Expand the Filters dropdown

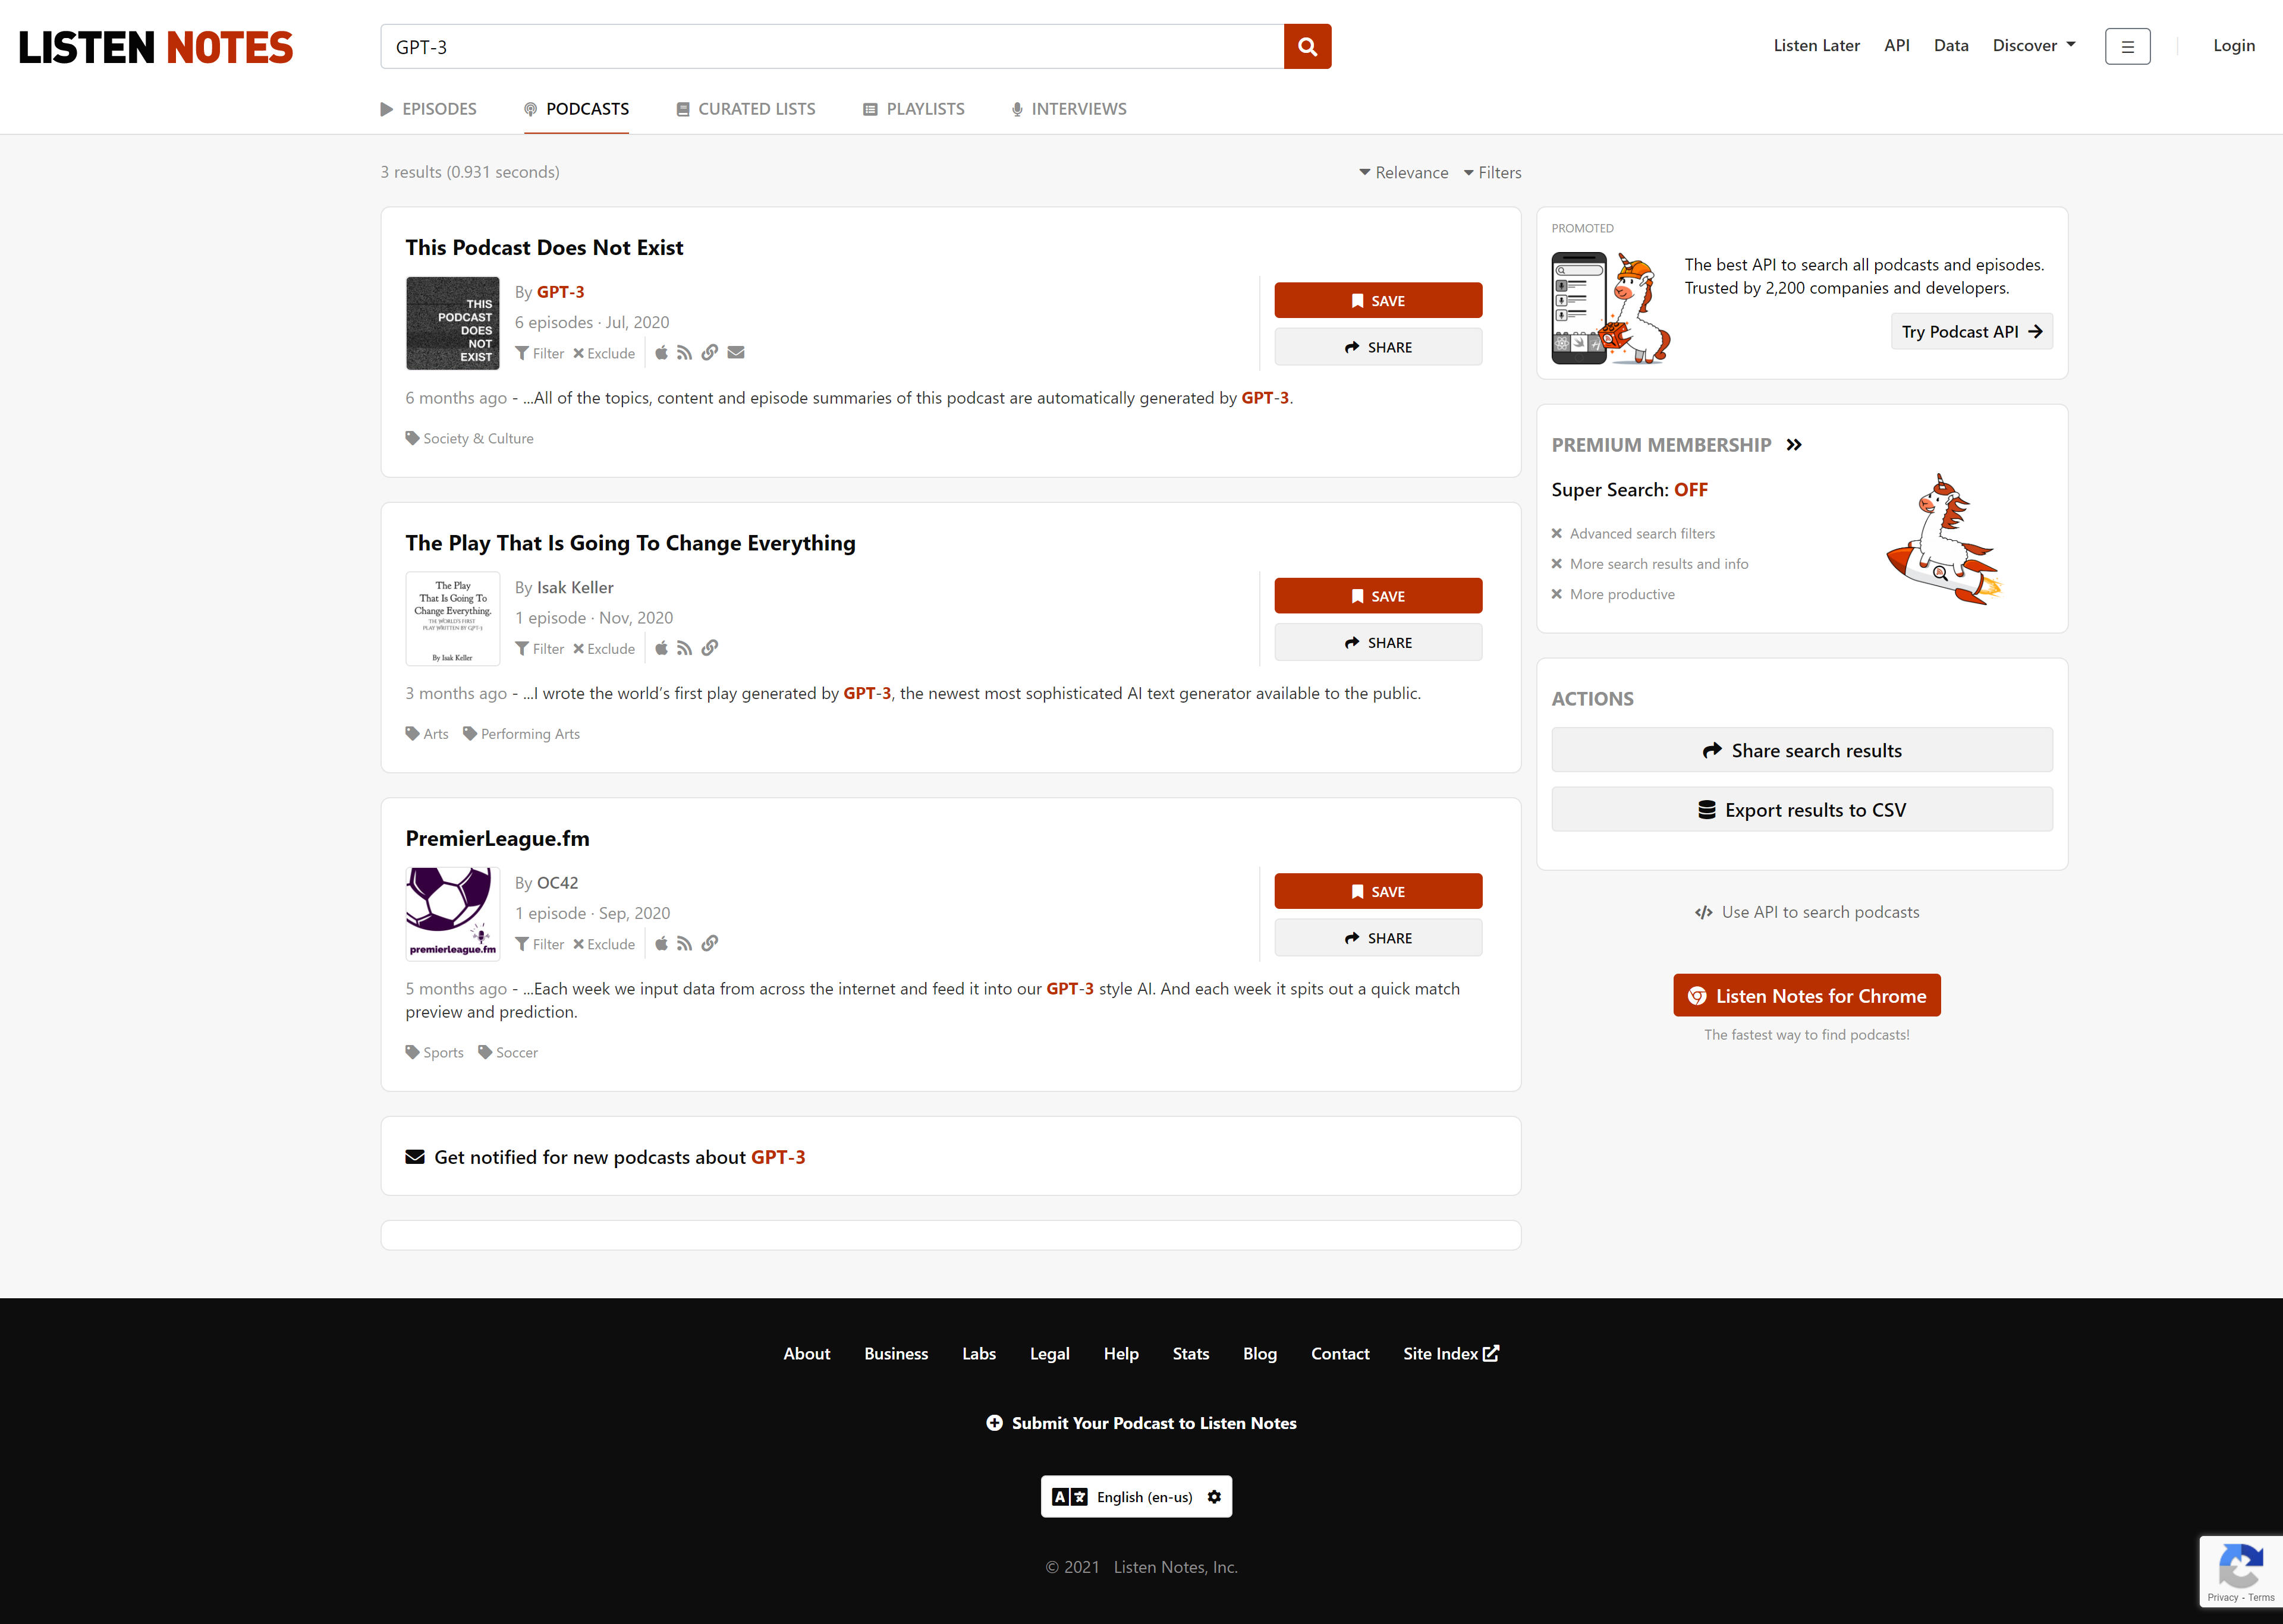click(x=1492, y=172)
